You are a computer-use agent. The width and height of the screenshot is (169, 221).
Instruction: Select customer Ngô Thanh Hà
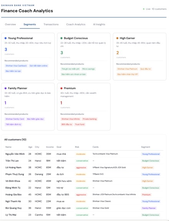click(x=13, y=201)
